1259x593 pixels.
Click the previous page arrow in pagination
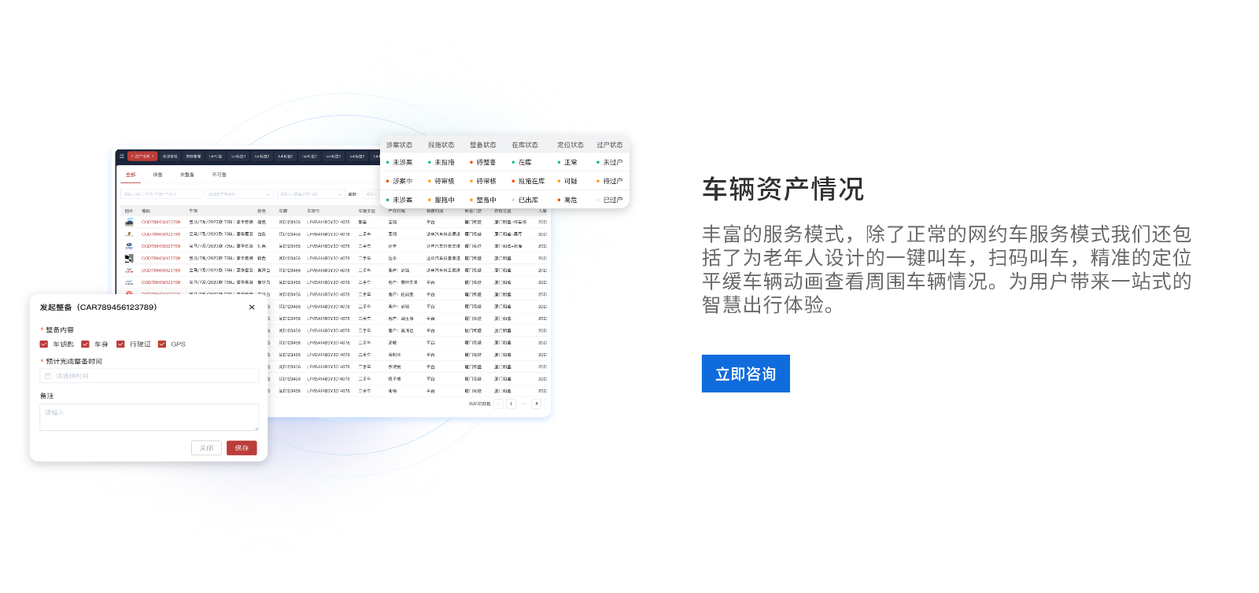(x=498, y=403)
